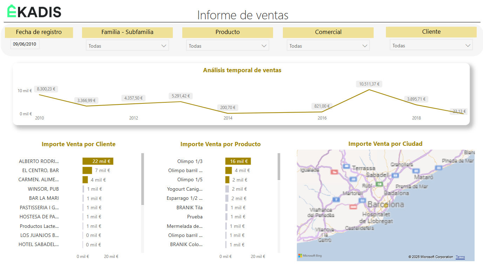Click the yellow Barcelona bubble on the map

coord(386,205)
